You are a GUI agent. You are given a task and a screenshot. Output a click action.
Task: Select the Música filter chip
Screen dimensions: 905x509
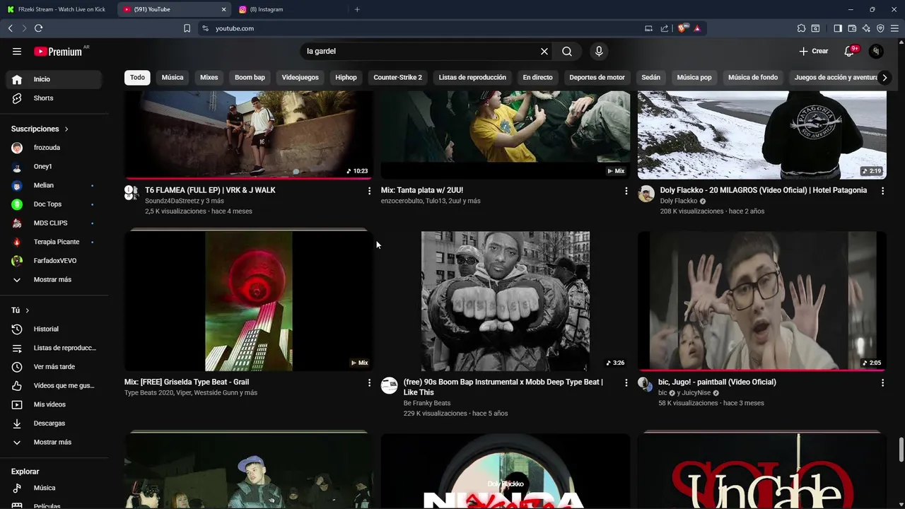point(173,78)
